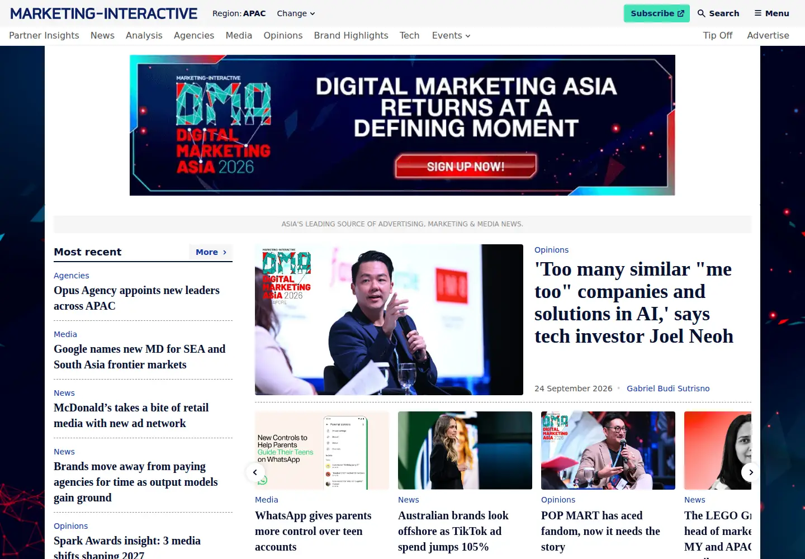
Task: Click the Advertise link
Action: click(x=768, y=35)
